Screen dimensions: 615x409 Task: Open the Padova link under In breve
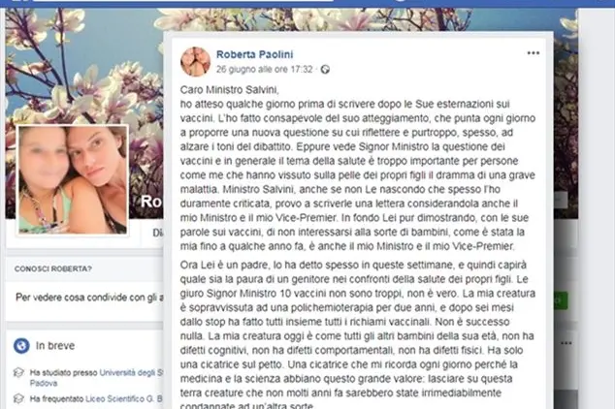pyautogui.click(x=44, y=383)
